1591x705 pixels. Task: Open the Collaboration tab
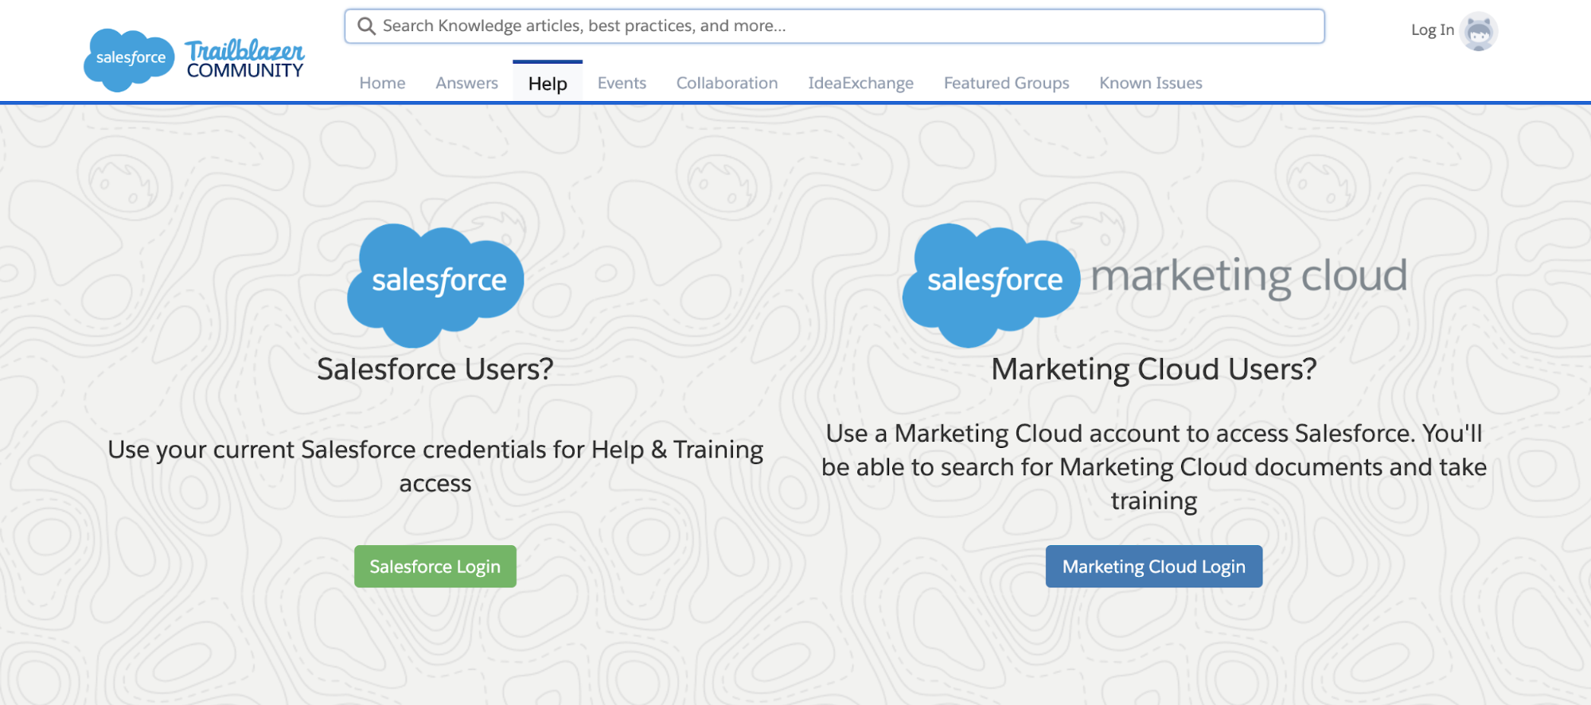[x=727, y=83]
